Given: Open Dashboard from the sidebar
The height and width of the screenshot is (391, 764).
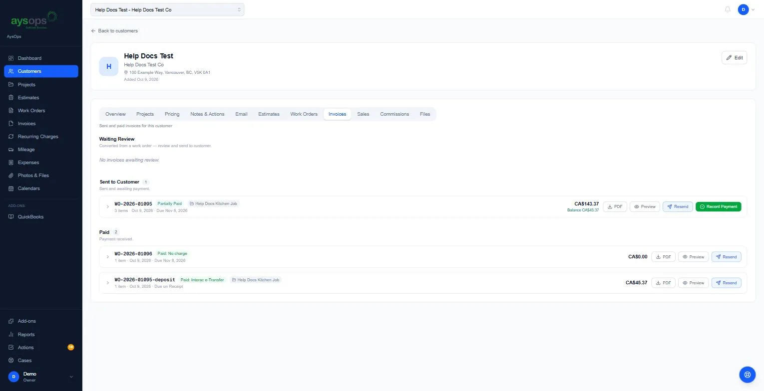Looking at the screenshot, I should point(41,58).
